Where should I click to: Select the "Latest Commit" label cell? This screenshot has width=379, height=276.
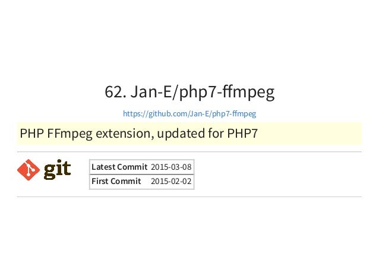pos(119,167)
